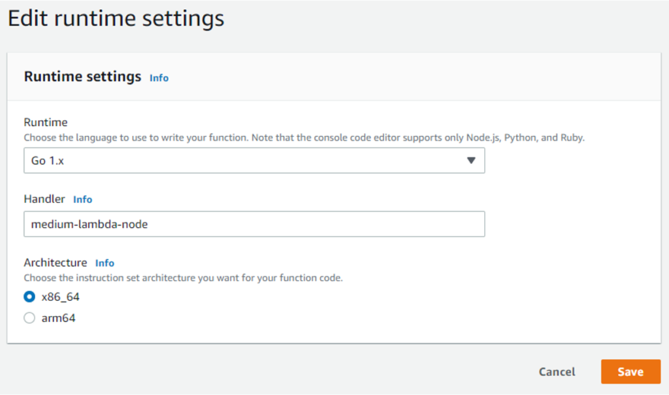Click inside the Handler input field
669x395 pixels.
254,224
